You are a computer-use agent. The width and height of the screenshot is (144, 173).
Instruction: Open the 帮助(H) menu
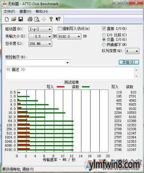pyautogui.click(x=42, y=12)
